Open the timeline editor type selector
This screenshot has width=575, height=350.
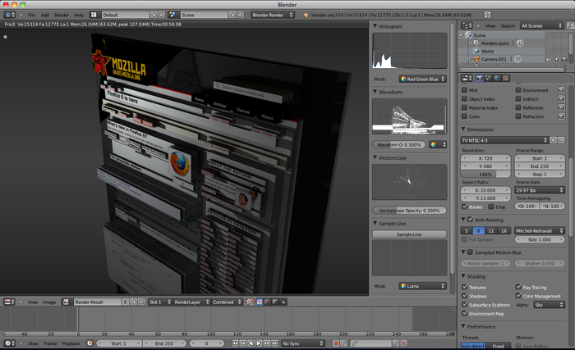(x=9, y=343)
